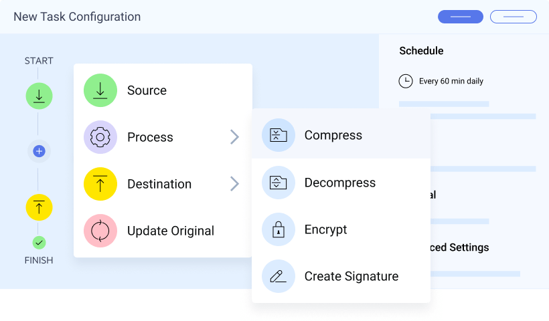
Task: Toggle the green checkmark at FINISH
Action: tap(39, 243)
